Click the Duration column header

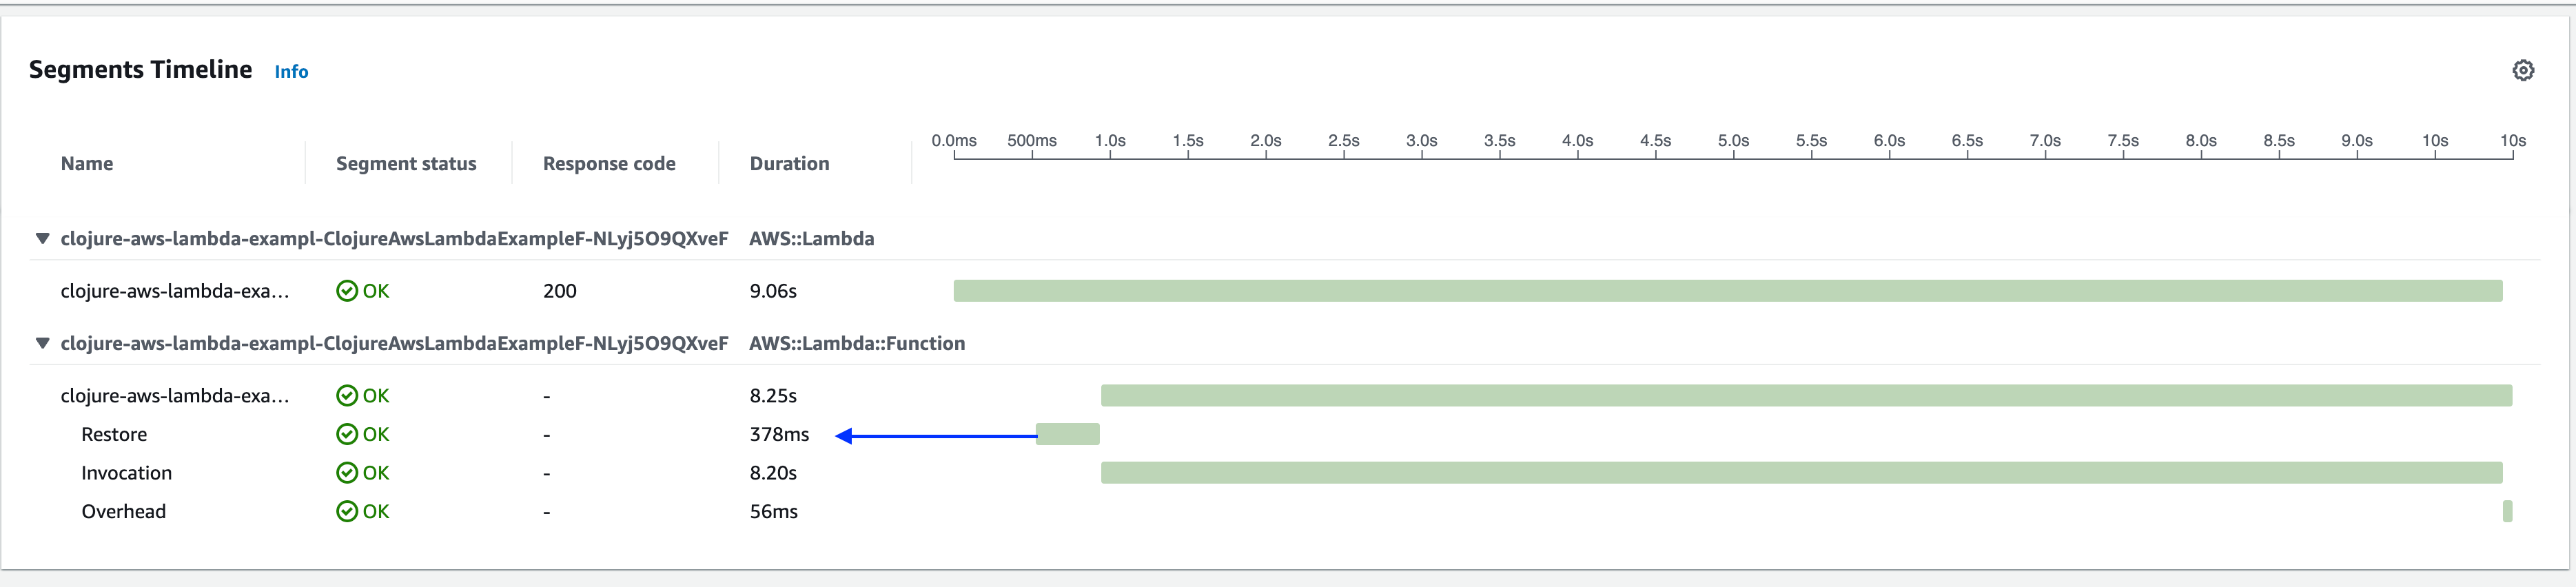(x=789, y=164)
